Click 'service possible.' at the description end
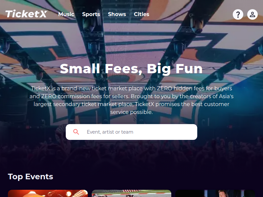Image resolution: width=263 pixels, height=197 pixels. [131, 112]
